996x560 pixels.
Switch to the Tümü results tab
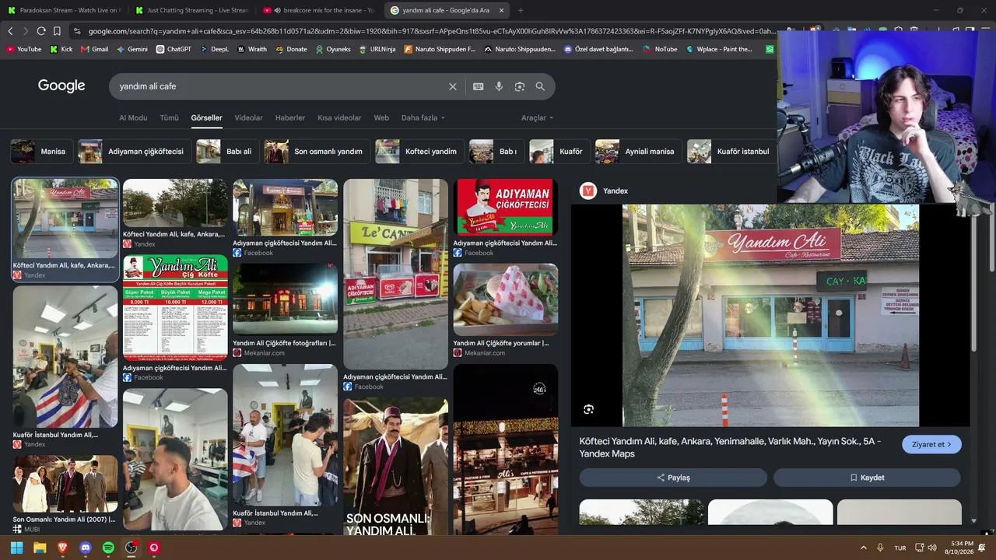pos(169,118)
